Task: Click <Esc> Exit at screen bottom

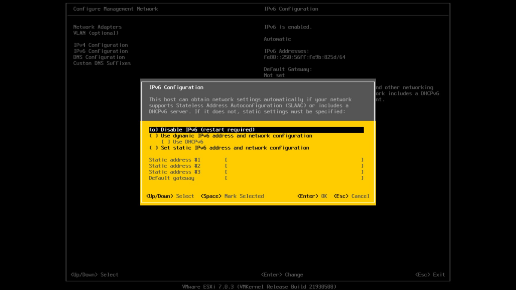Action: click(430, 275)
